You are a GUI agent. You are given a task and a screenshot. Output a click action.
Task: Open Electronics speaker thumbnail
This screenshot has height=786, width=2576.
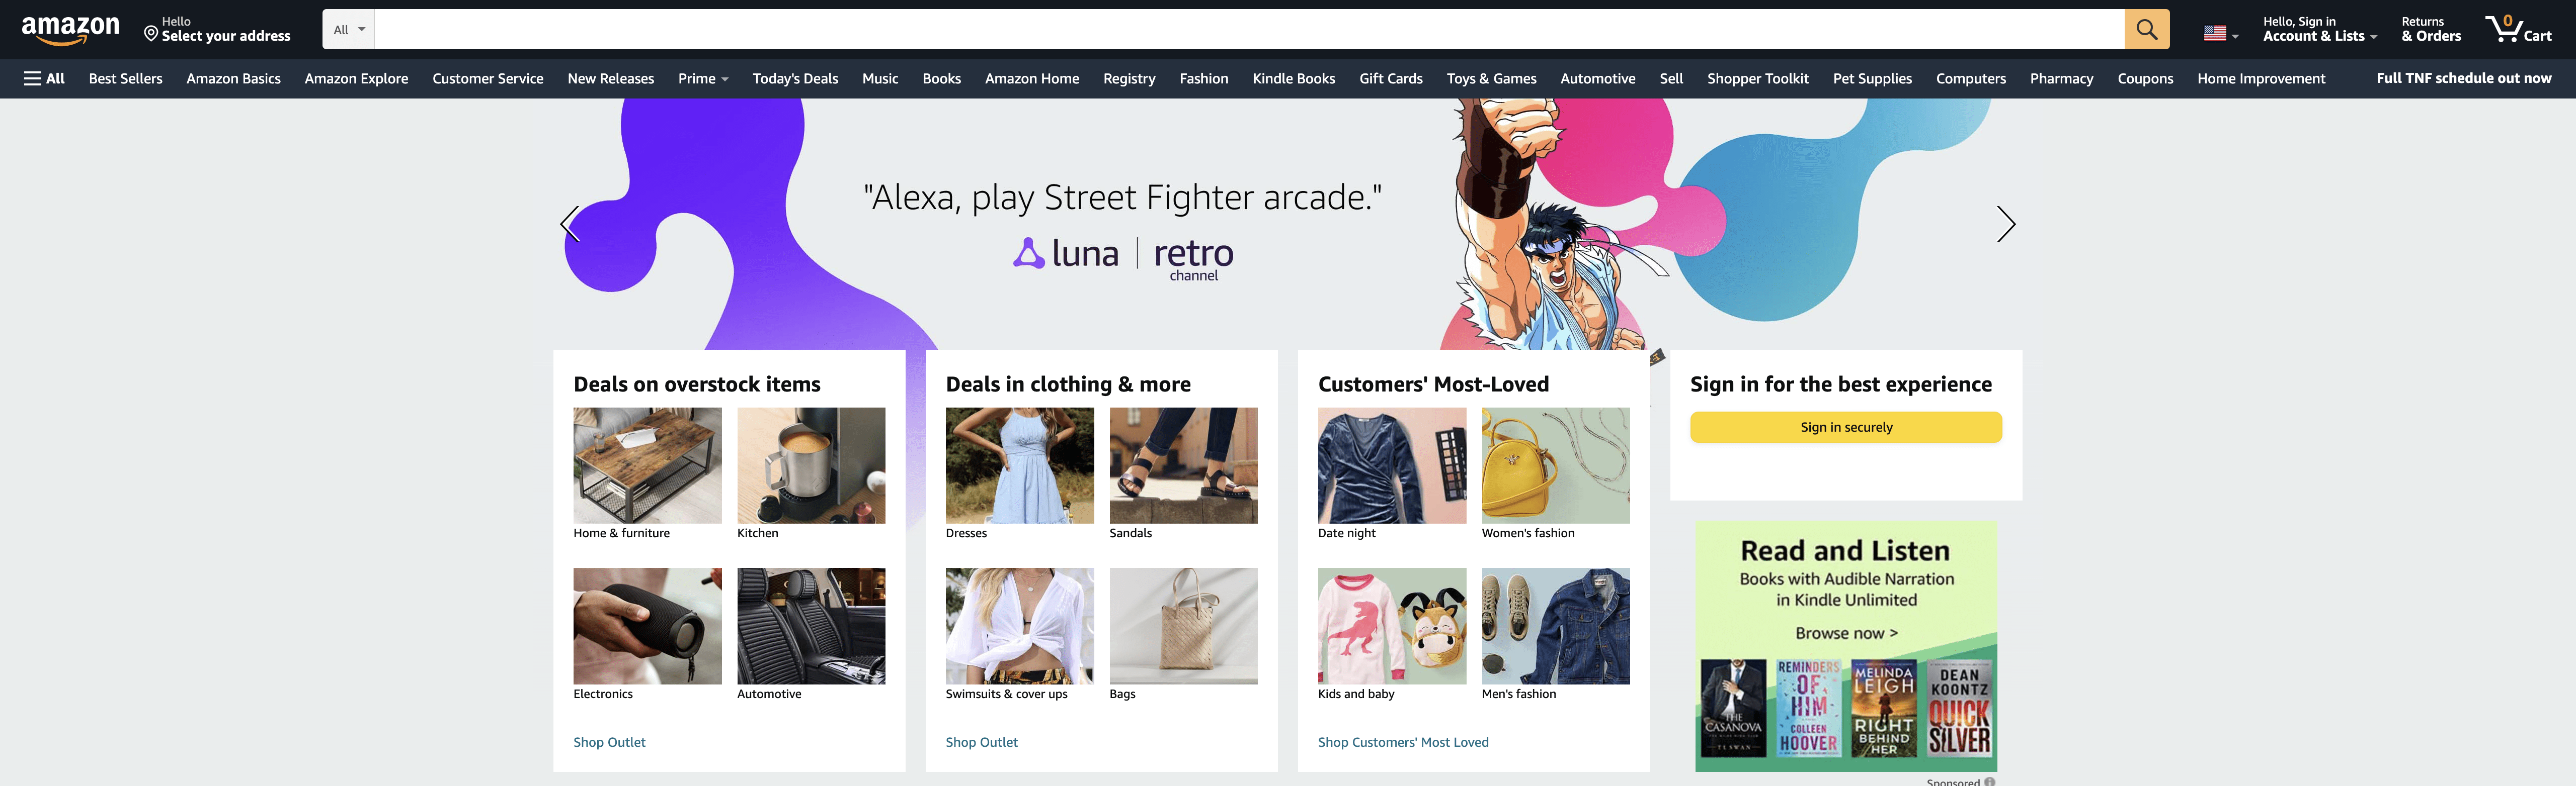coord(647,626)
